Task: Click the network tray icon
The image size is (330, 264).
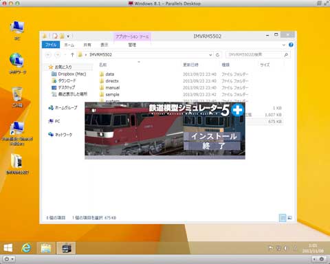Action: pos(278,248)
